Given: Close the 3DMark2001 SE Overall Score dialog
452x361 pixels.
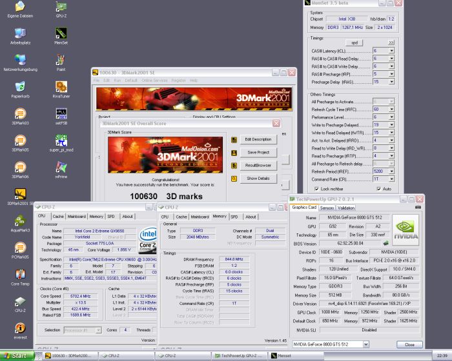Looking at the screenshot, I should pyautogui.click(x=276, y=123).
